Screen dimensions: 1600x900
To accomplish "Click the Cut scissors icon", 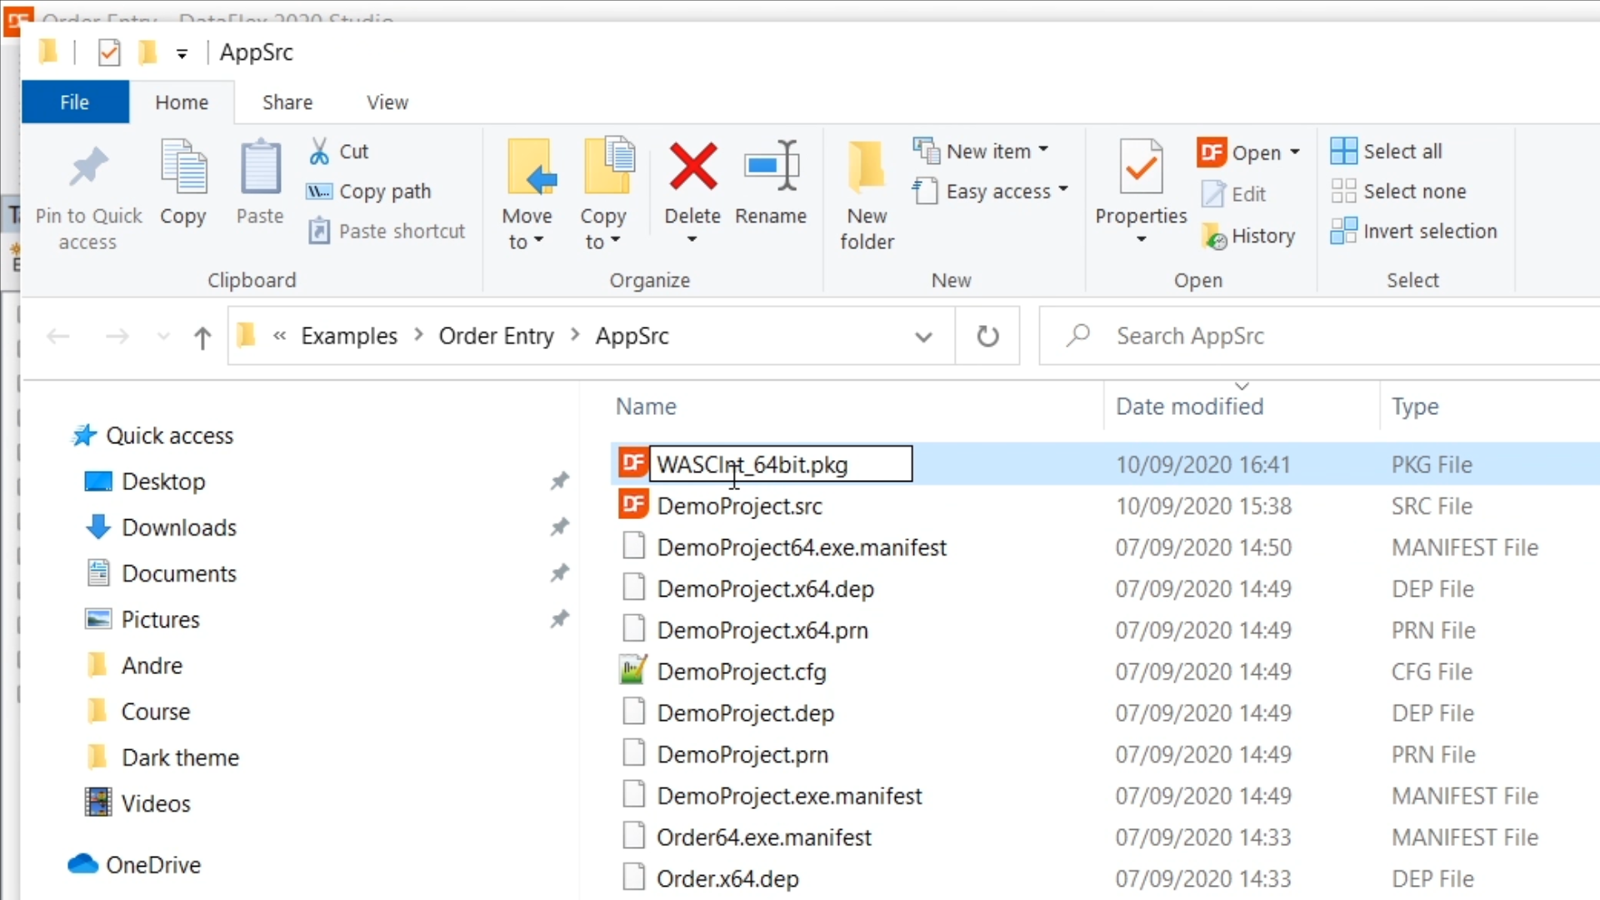I will (x=319, y=152).
